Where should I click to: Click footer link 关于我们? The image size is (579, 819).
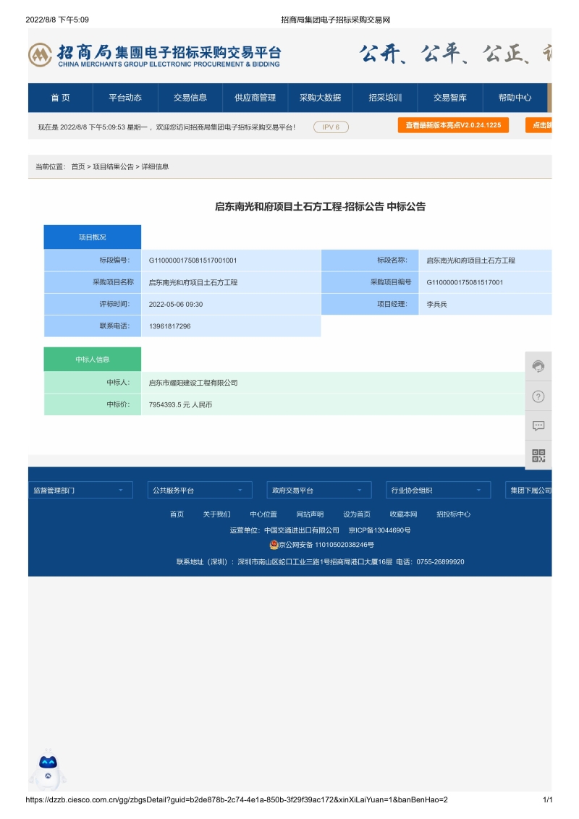[217, 514]
